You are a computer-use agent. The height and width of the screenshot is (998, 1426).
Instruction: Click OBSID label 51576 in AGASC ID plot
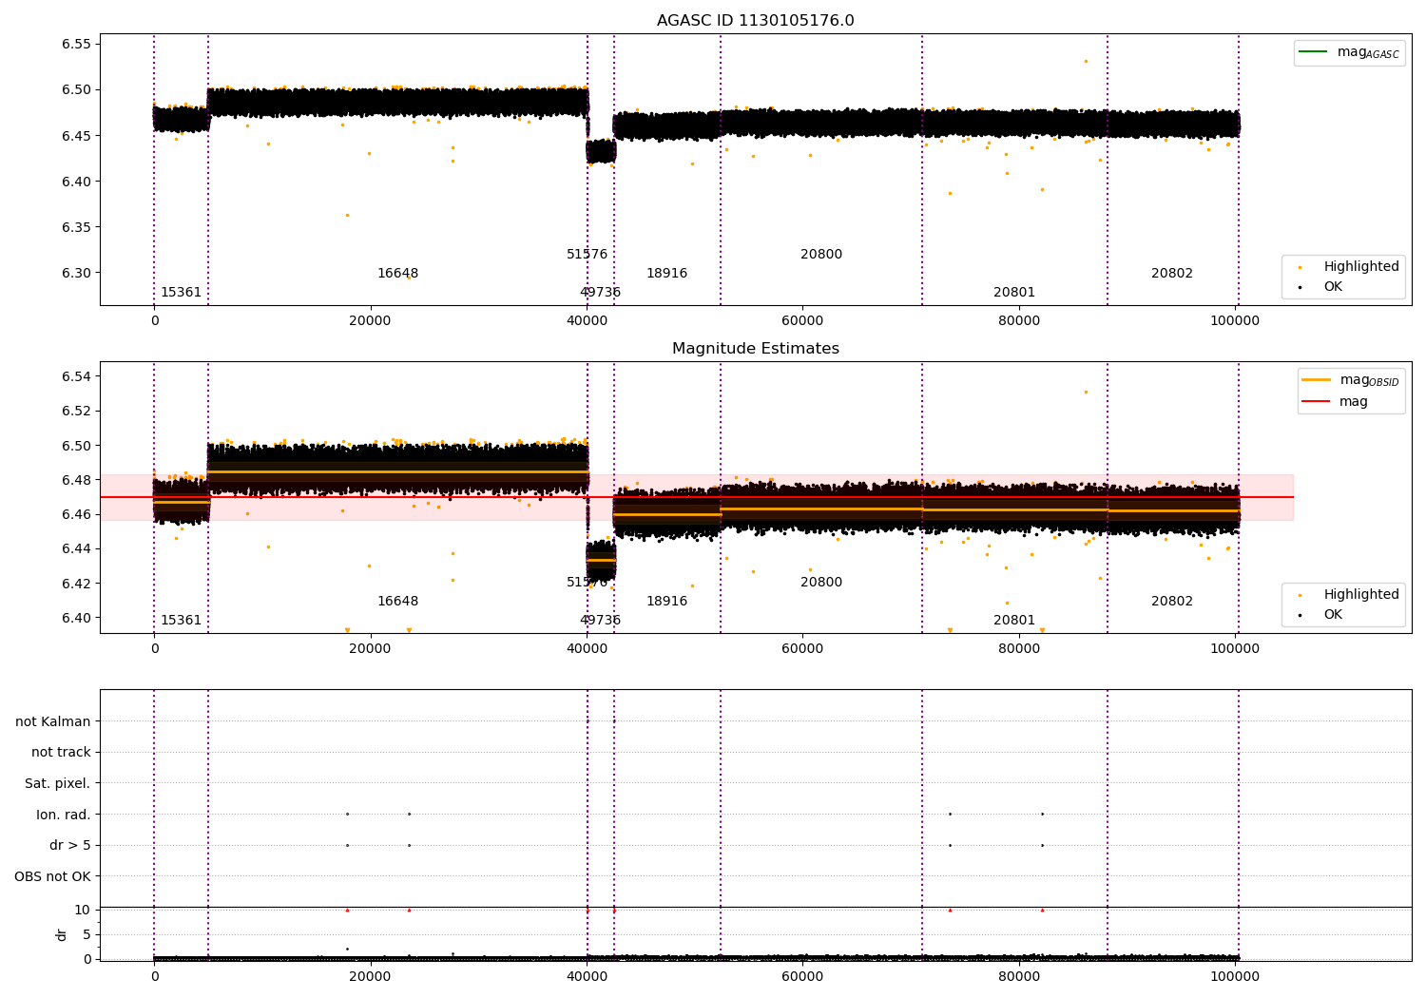coord(587,255)
